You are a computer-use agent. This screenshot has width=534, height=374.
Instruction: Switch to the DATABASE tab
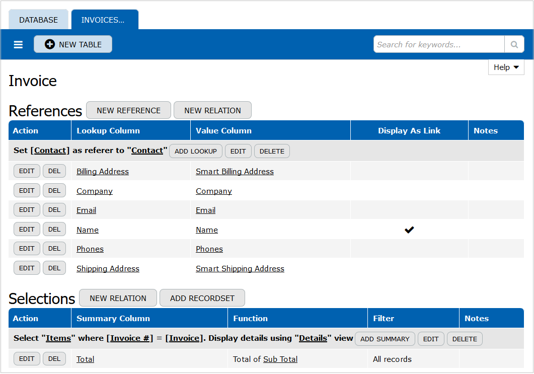click(38, 20)
